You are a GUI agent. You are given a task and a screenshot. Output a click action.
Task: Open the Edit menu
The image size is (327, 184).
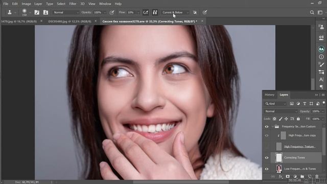15,4
